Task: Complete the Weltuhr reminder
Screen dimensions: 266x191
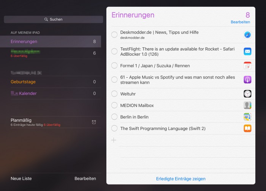Action: (114, 94)
